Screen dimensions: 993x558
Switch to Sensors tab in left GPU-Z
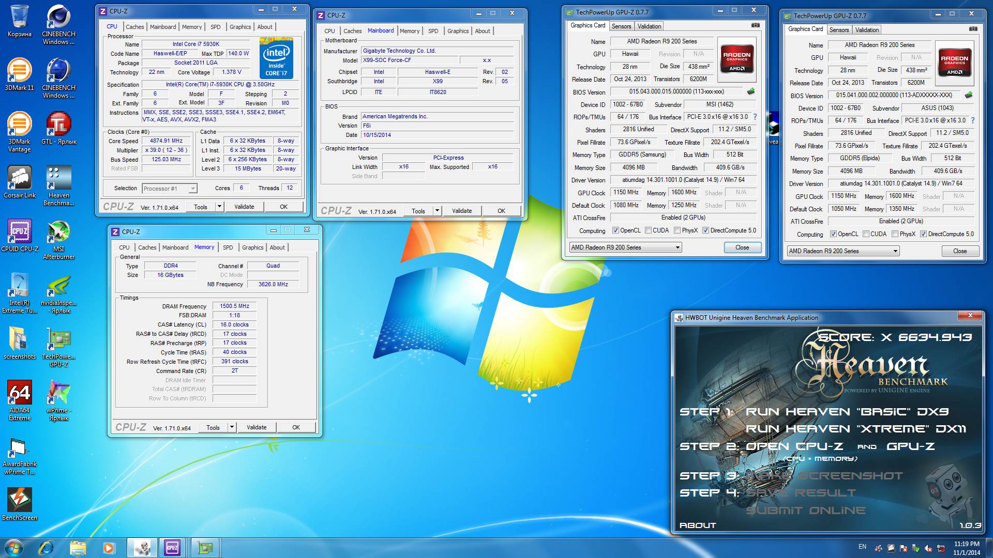621,26
